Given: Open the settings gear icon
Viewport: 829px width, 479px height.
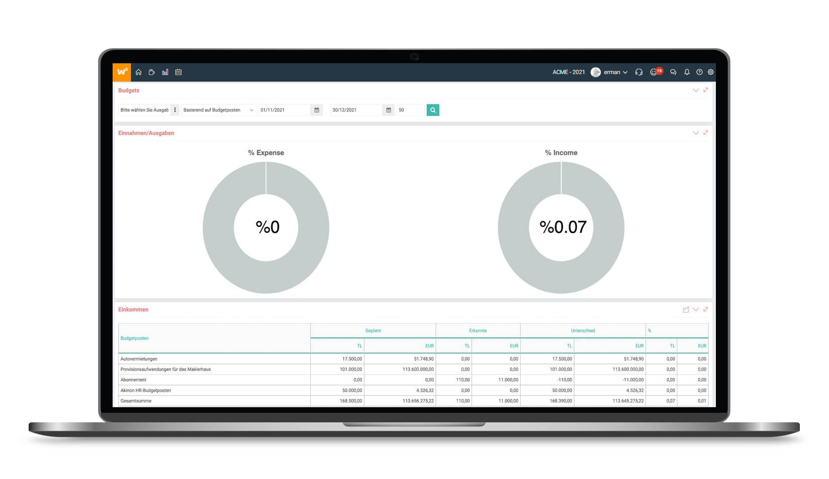Looking at the screenshot, I should [711, 72].
